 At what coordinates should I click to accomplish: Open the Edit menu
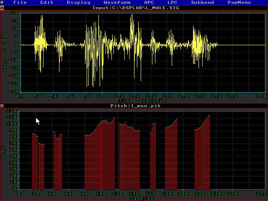tap(47, 3)
